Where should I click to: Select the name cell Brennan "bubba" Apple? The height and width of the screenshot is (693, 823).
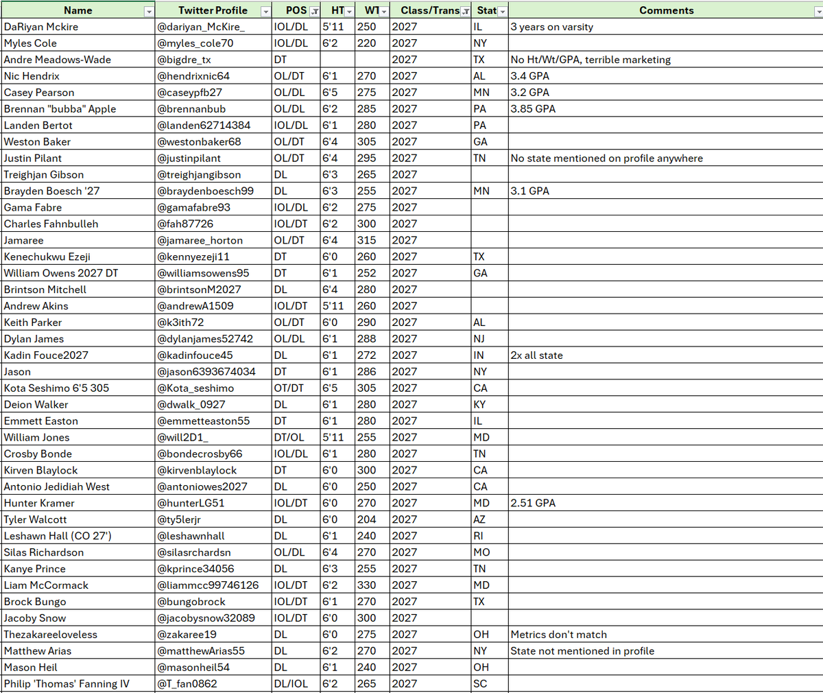[x=78, y=109]
